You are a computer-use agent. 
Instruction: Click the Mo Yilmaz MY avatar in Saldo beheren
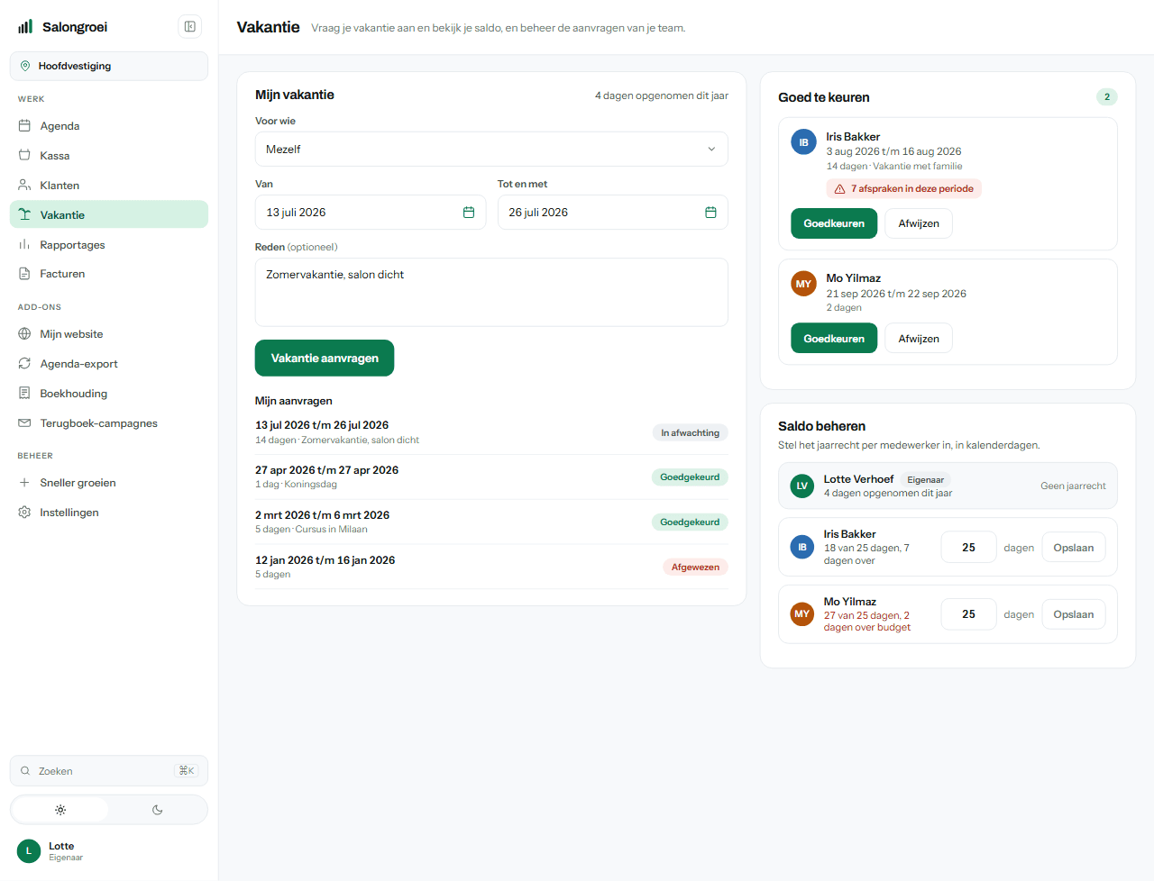[x=801, y=614]
